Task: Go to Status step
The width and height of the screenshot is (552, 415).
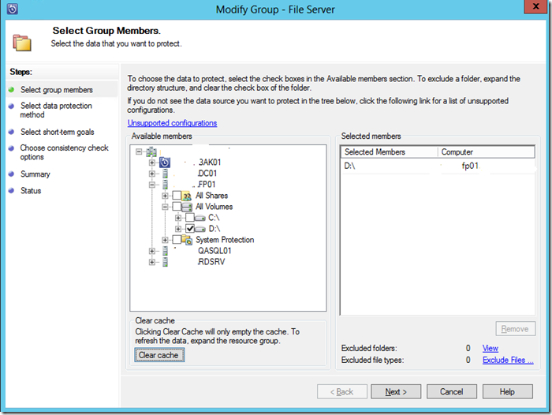Action: 31,191
